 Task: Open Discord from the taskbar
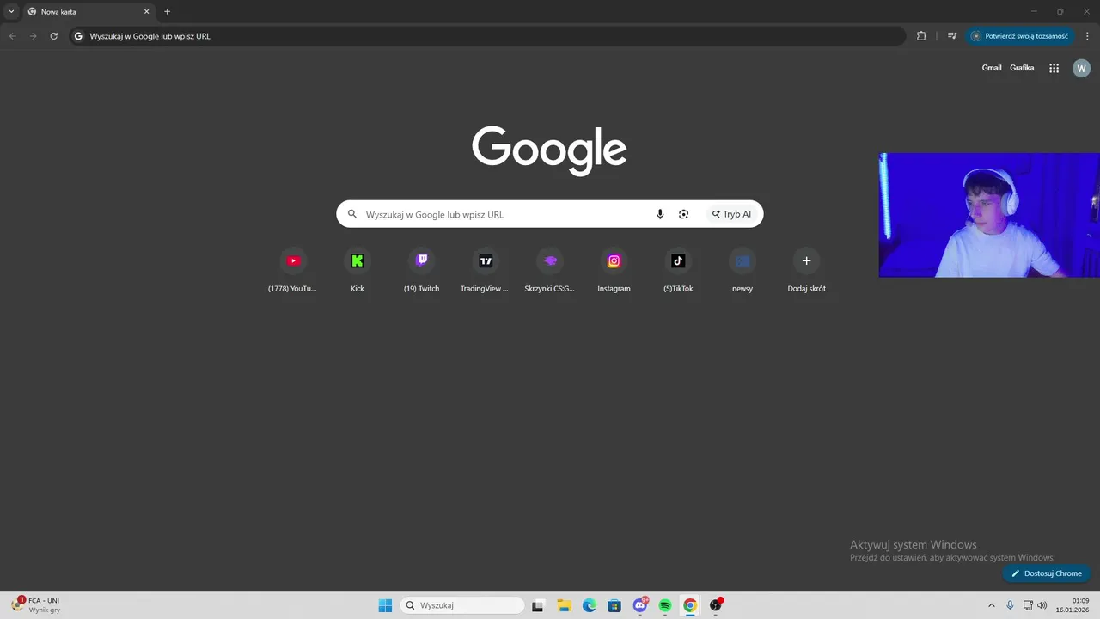click(x=639, y=605)
